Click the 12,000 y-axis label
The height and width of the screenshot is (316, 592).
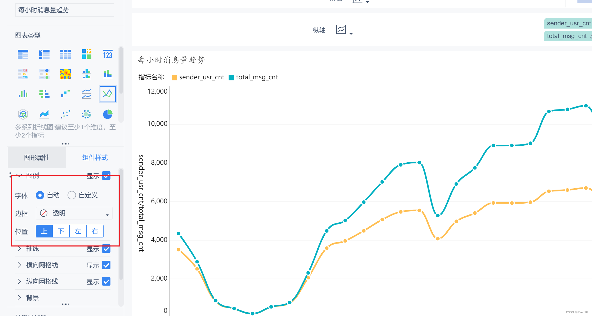(157, 91)
